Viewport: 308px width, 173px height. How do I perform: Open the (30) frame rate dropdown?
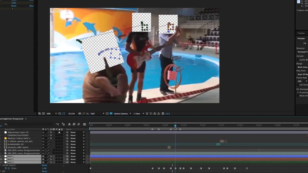302,81
